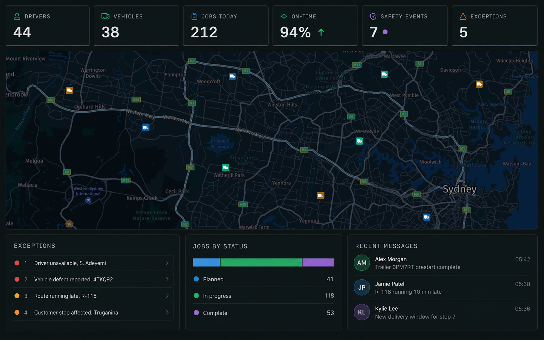Click the 05:42 message timestamp
The width and height of the screenshot is (544, 340).
pos(522,259)
